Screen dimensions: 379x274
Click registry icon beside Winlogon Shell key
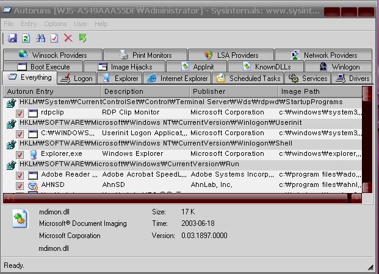pyautogui.click(x=11, y=144)
